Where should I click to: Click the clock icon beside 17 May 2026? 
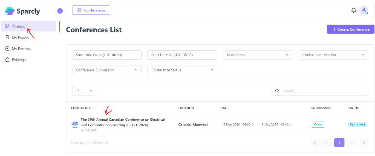coord(253,125)
